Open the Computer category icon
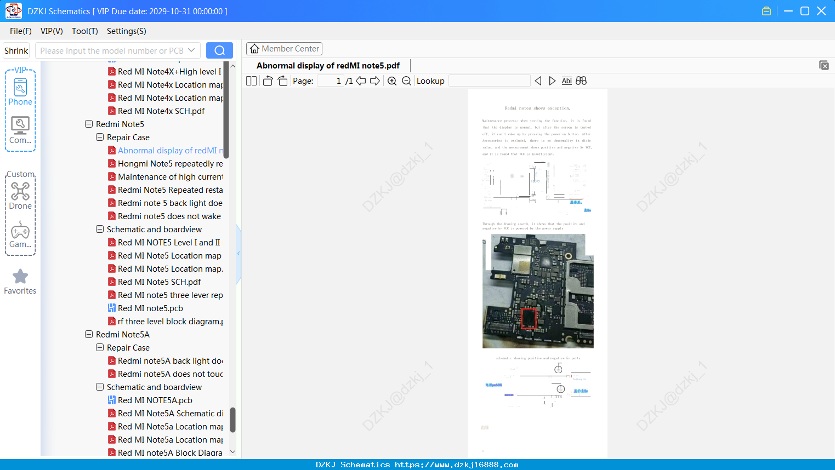Image resolution: width=835 pixels, height=470 pixels. pyautogui.click(x=20, y=130)
